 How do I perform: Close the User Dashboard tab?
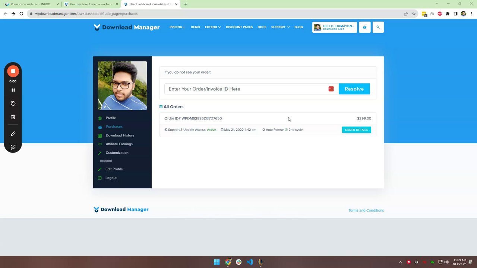click(177, 4)
